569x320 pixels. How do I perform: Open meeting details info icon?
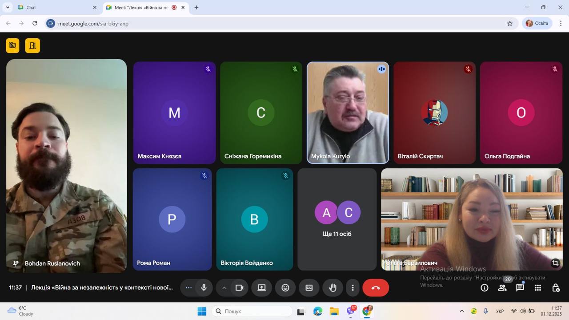click(485, 288)
